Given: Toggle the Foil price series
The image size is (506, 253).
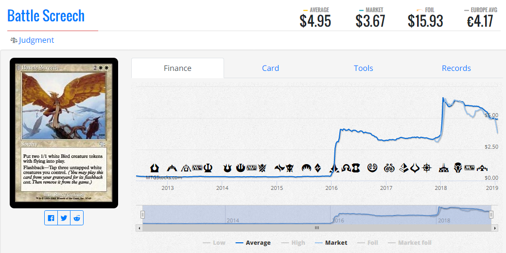Looking at the screenshot, I should [x=368, y=243].
